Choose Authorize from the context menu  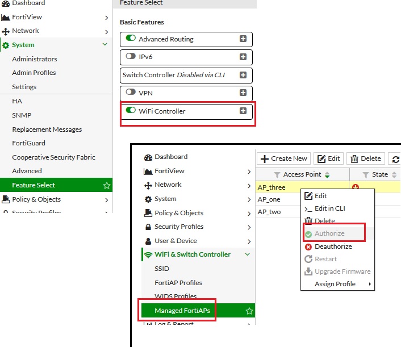pyautogui.click(x=337, y=233)
